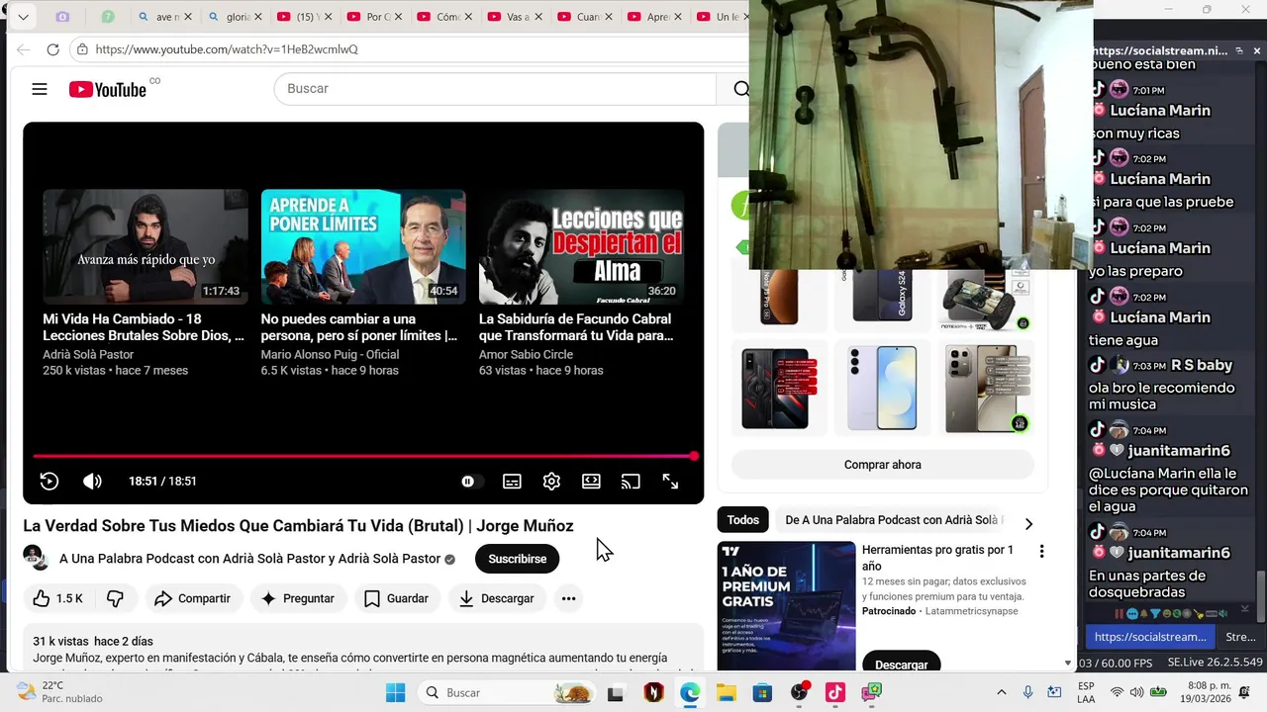Screen dimensions: 1267x712
Task: Switch to theater mode view
Action: click(591, 482)
